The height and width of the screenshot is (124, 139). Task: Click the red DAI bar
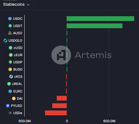point(62,98)
